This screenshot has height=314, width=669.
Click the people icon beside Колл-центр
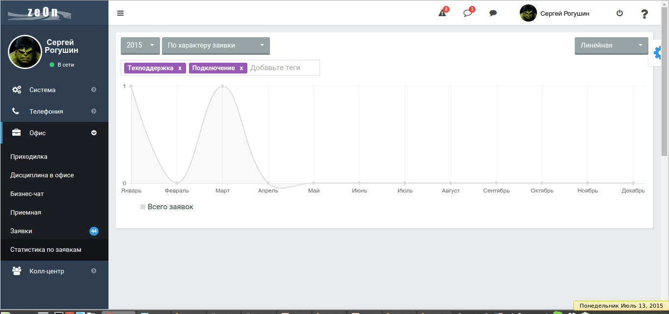[17, 271]
